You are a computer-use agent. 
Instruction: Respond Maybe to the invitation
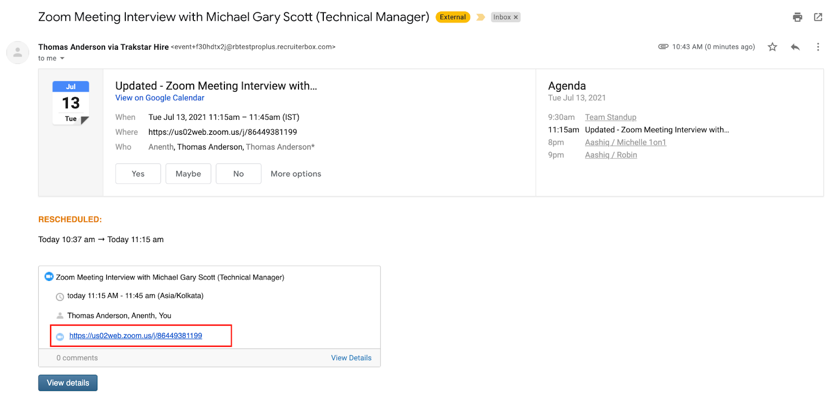(188, 174)
